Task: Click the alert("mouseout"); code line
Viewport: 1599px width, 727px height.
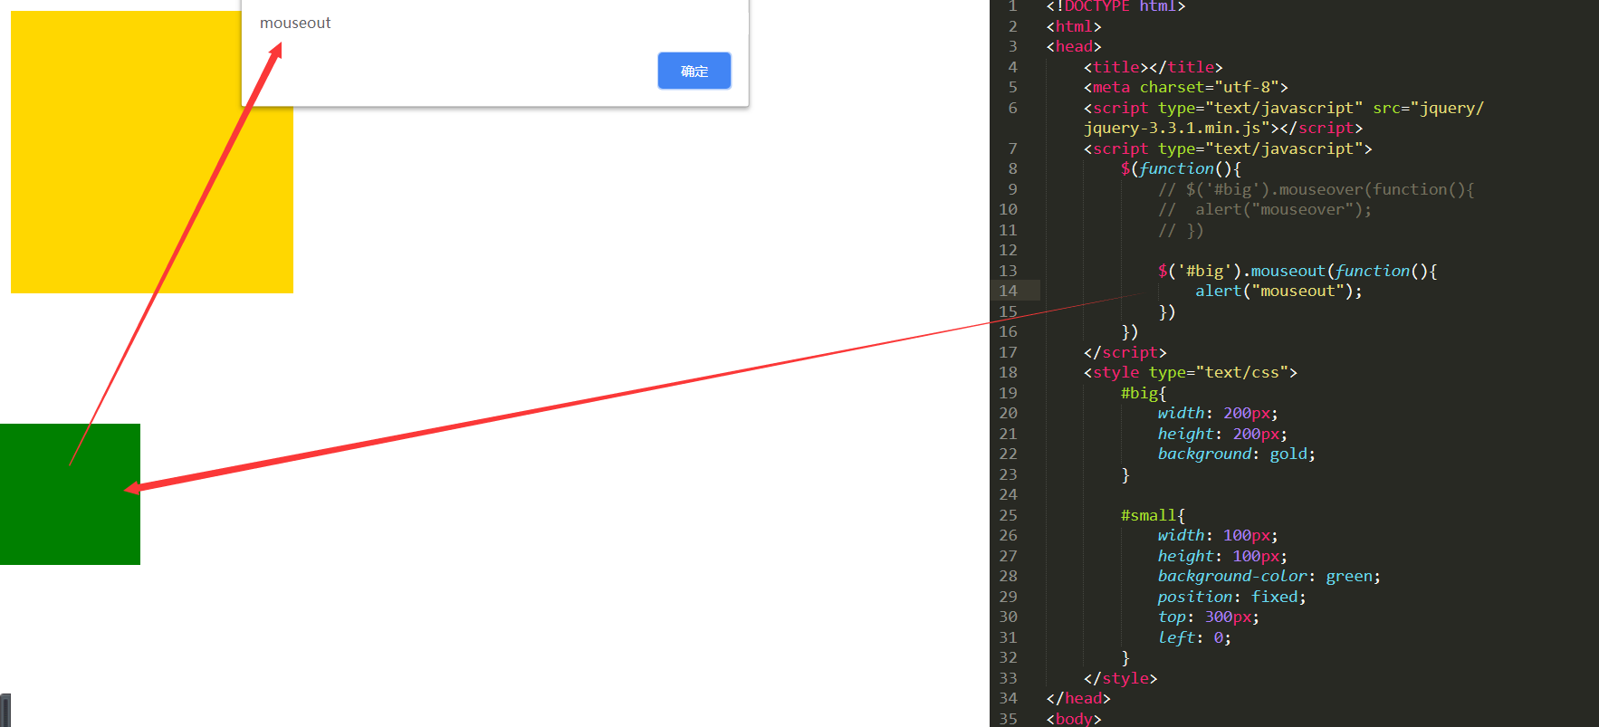Action: tap(1278, 291)
